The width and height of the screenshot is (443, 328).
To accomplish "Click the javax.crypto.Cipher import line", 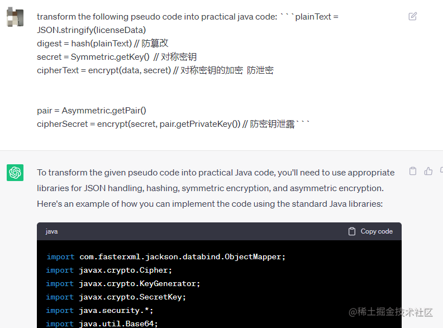I will pos(109,270).
